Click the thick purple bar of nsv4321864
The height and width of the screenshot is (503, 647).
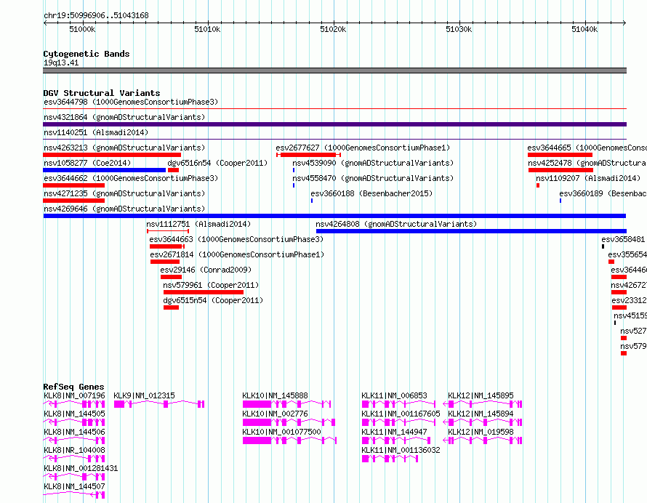point(334,124)
